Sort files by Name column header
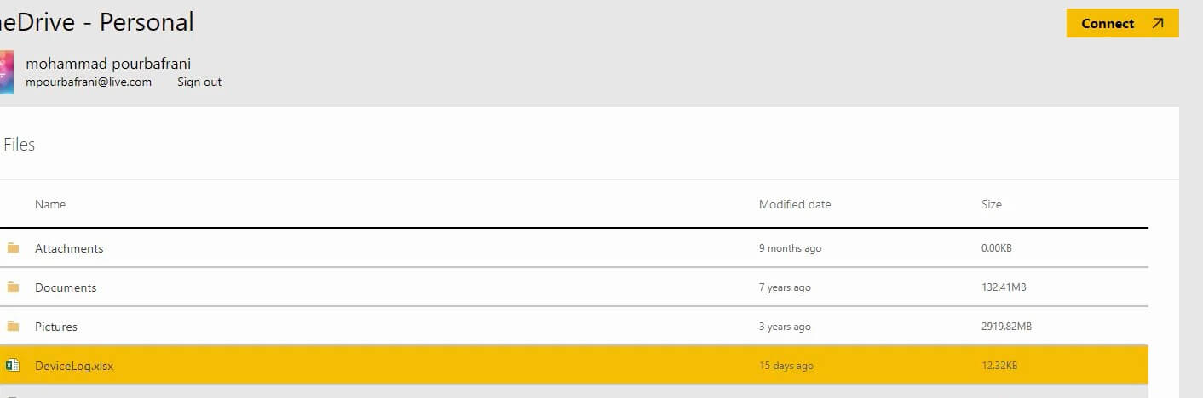 pyautogui.click(x=50, y=204)
